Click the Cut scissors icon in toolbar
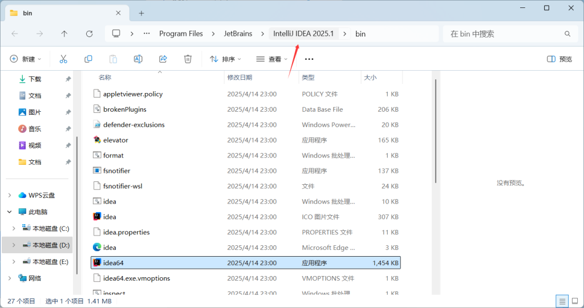This screenshot has height=308, width=584. point(63,59)
